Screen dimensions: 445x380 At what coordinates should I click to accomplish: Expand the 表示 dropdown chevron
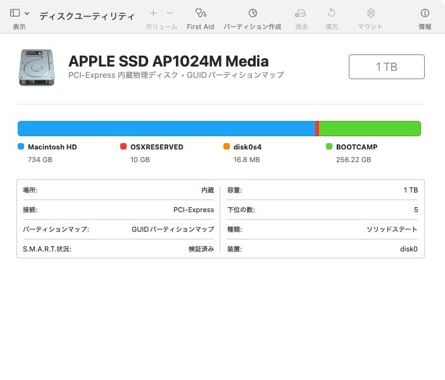point(27,13)
